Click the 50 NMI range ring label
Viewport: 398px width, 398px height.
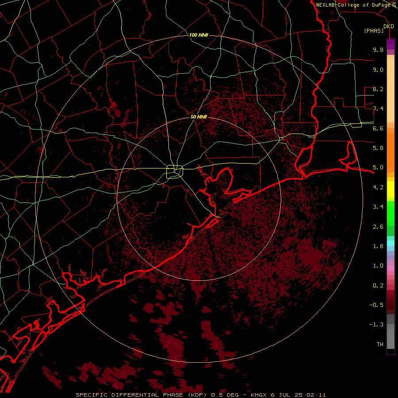199,117
